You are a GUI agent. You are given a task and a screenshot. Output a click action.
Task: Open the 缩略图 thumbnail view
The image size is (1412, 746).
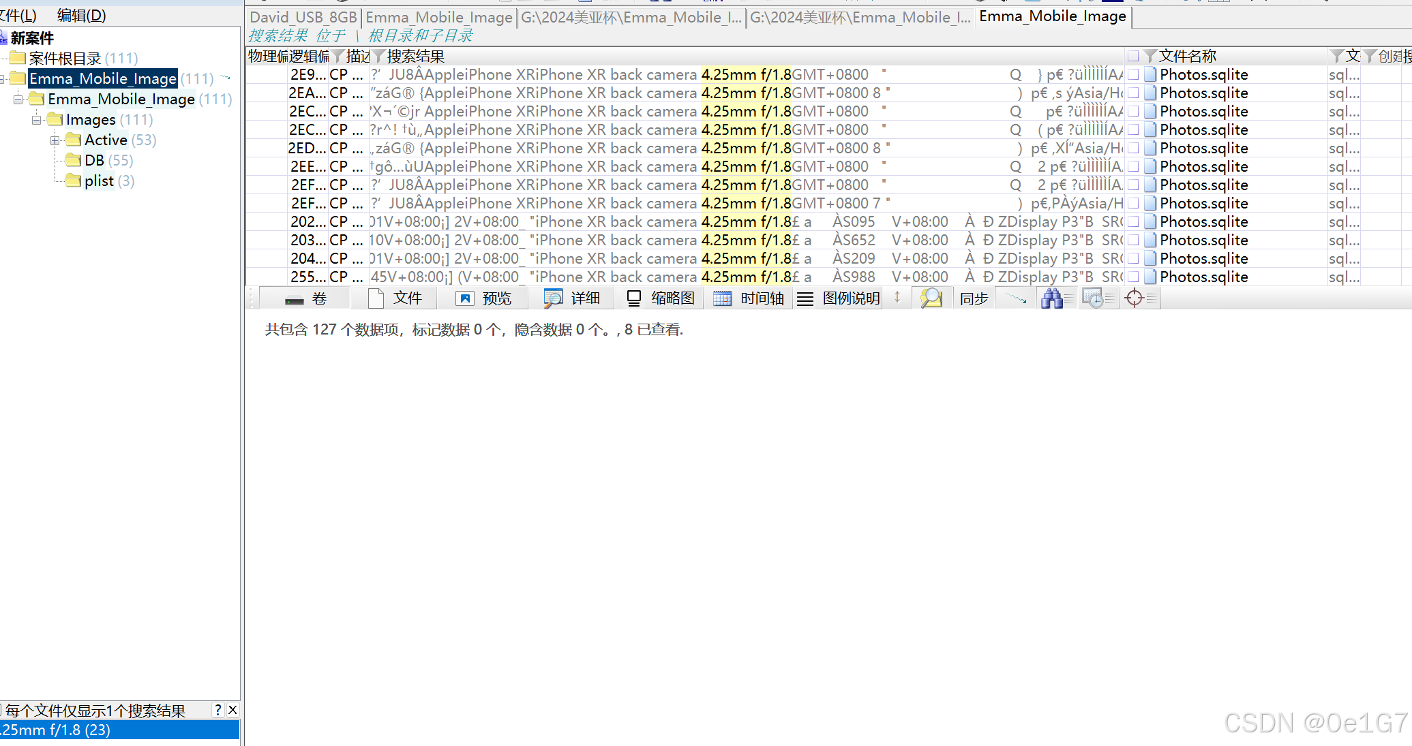tap(660, 298)
